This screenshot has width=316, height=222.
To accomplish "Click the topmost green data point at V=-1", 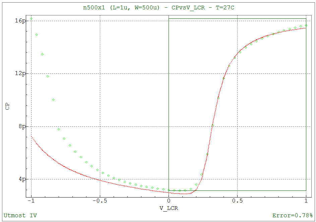I will pos(31,19).
